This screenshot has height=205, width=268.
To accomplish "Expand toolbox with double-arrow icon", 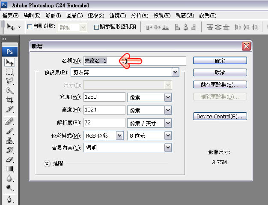I will click(x=4, y=39).
